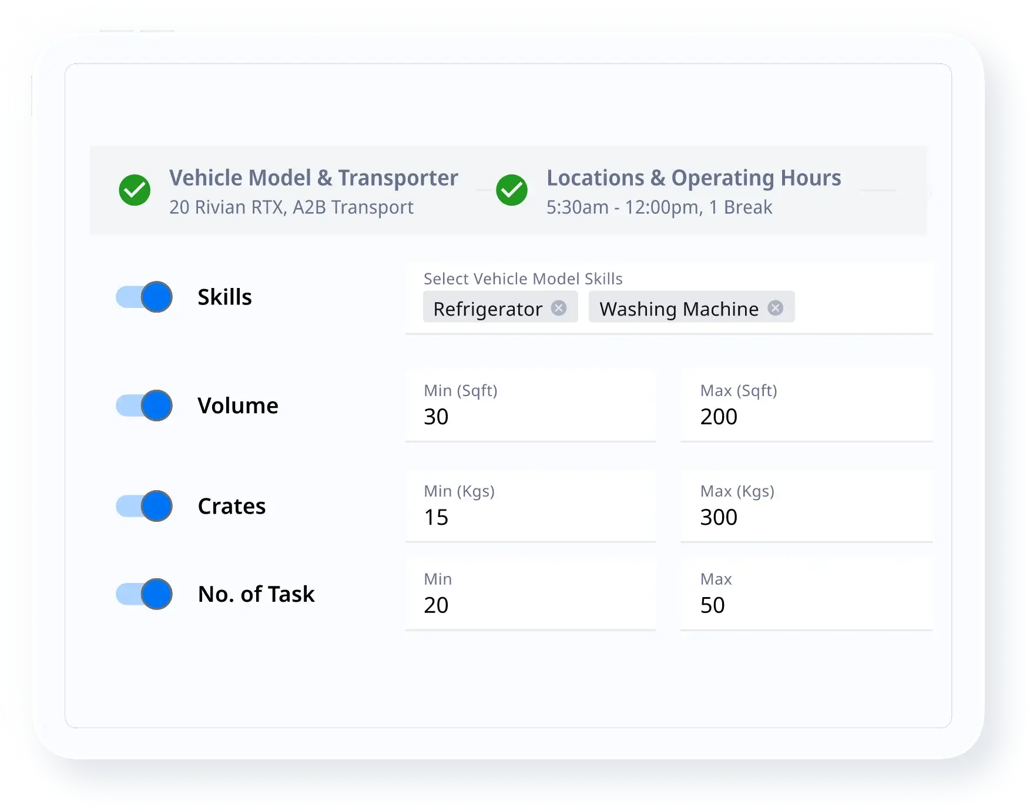Toggle the No. of Task switch
The image size is (1033, 811).
tap(145, 594)
